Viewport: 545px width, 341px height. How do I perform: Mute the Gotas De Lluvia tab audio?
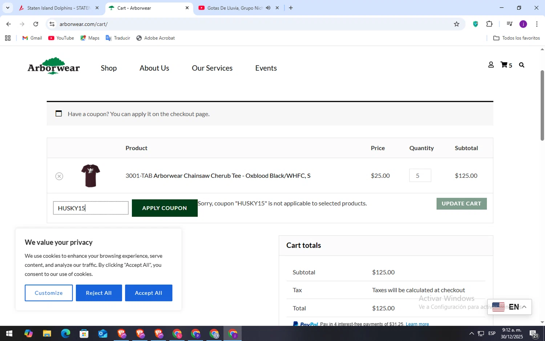click(x=268, y=8)
